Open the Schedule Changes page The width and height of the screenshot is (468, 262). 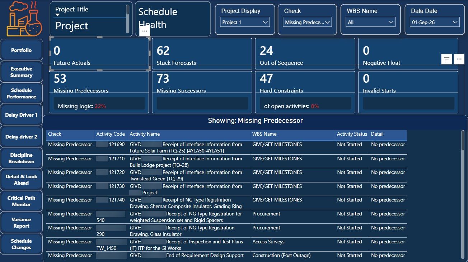22,244
